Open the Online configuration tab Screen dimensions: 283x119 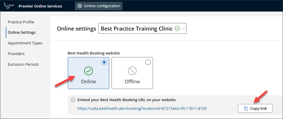coord(99,6)
